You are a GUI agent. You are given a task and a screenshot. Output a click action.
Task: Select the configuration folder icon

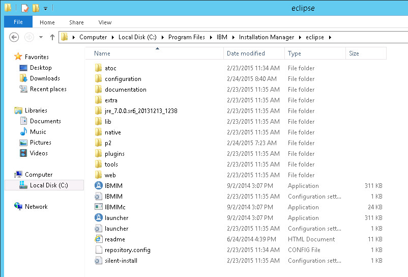click(x=98, y=78)
